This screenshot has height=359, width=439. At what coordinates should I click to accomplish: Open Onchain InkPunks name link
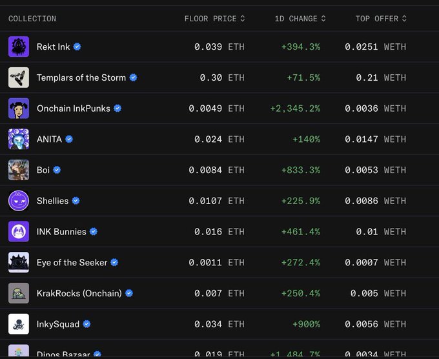pos(74,108)
